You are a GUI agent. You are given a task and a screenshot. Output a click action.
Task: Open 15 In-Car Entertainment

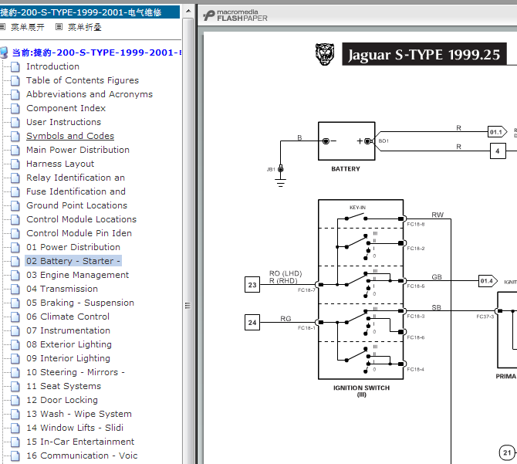pos(80,442)
